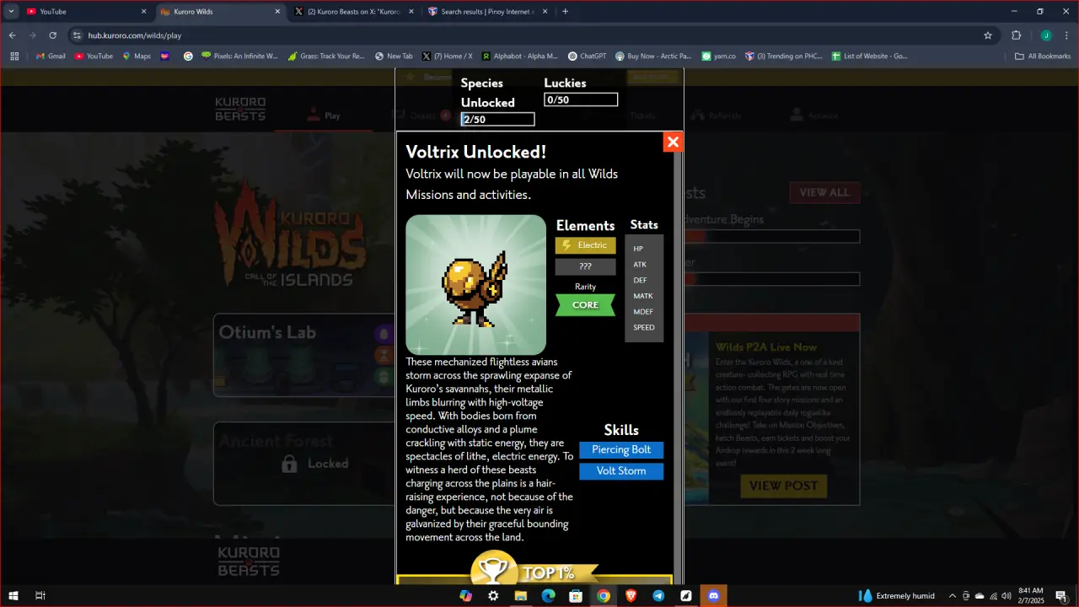This screenshot has width=1079, height=607.
Task: Switch to the YouTube browser tab
Action: (x=83, y=12)
